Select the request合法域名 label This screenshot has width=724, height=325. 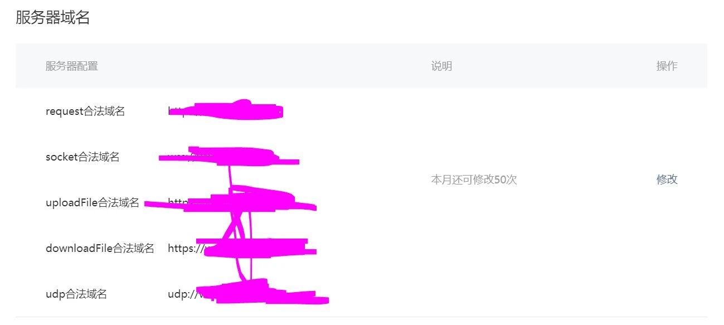pos(85,111)
